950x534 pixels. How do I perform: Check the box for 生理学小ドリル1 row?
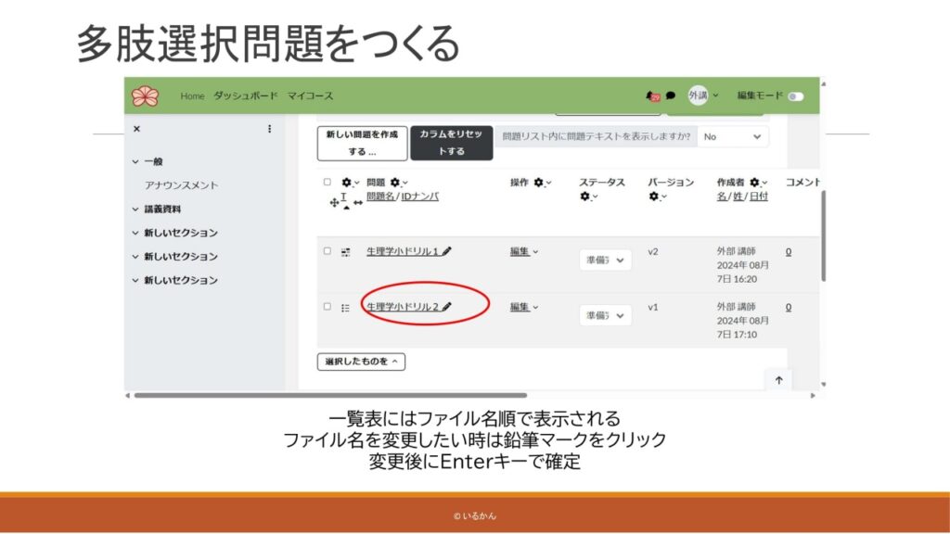327,251
